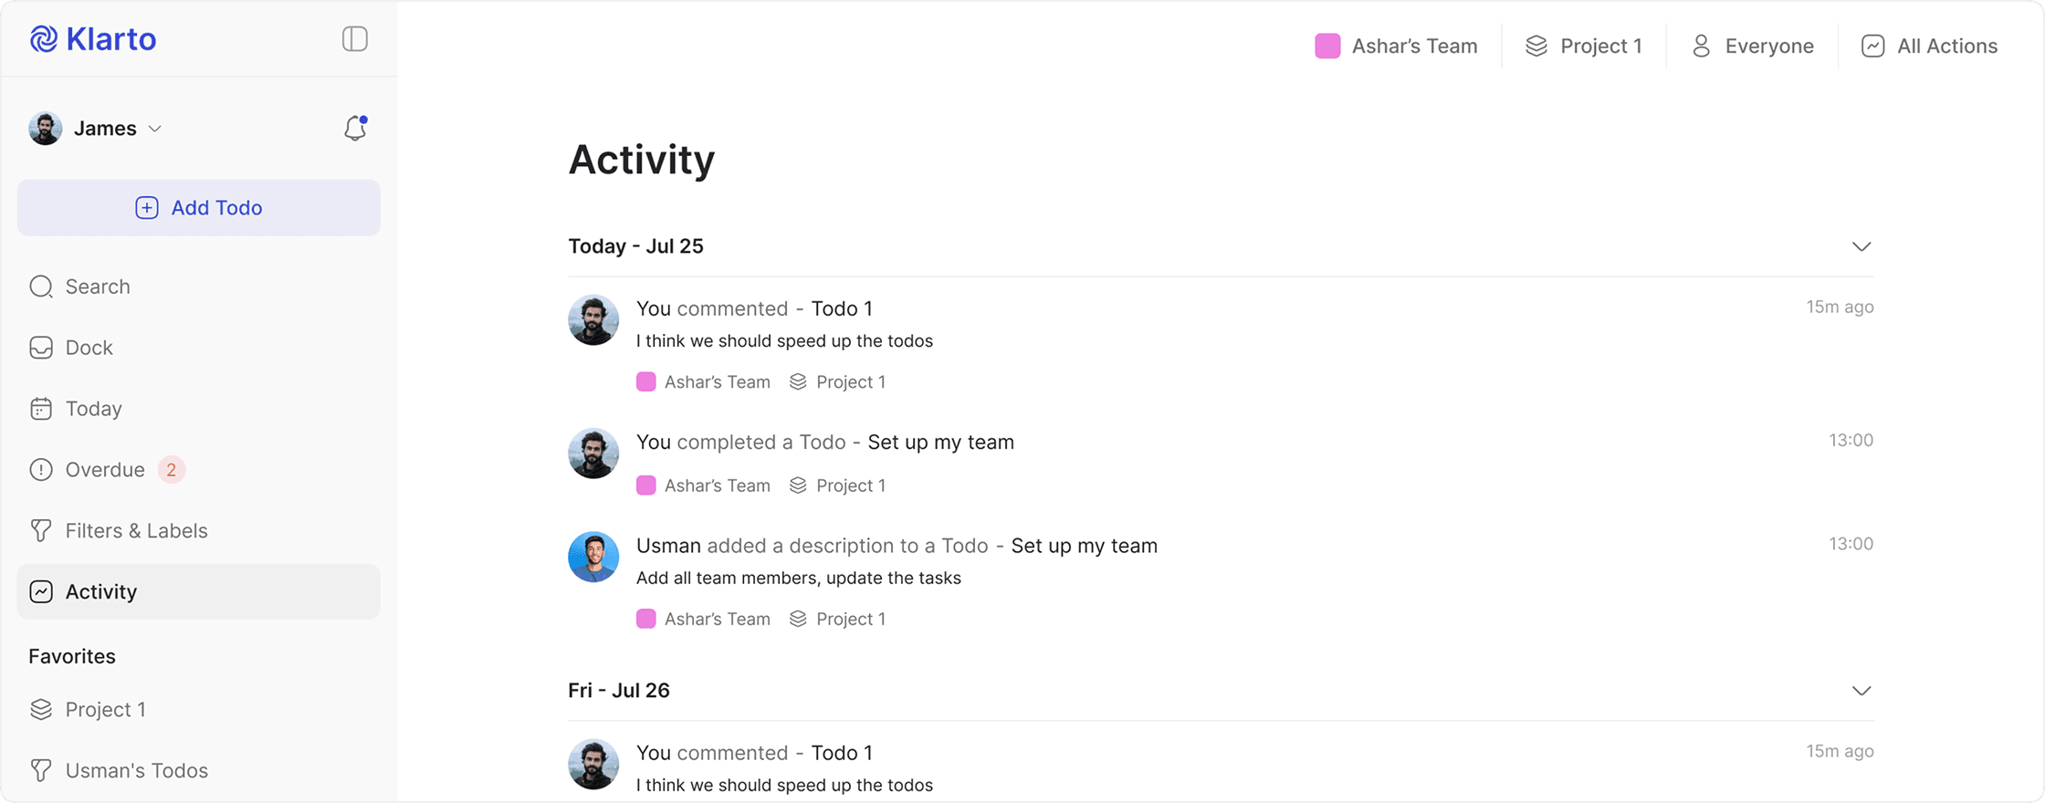The image size is (2045, 803).
Task: Open the All Actions filter menu
Action: [x=1929, y=45]
